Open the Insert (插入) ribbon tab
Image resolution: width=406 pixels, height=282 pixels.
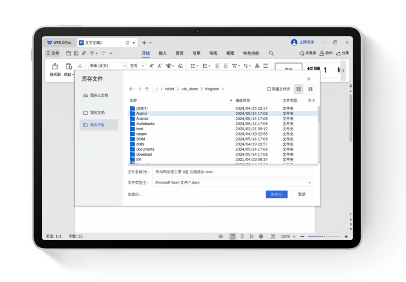pyautogui.click(x=162, y=53)
